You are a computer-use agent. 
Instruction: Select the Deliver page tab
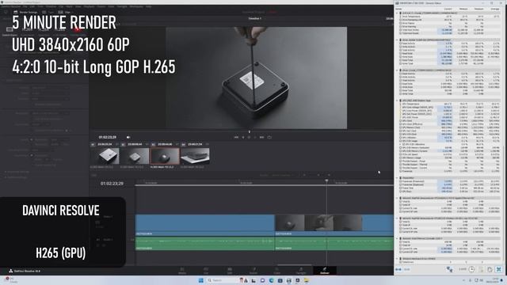point(324,271)
